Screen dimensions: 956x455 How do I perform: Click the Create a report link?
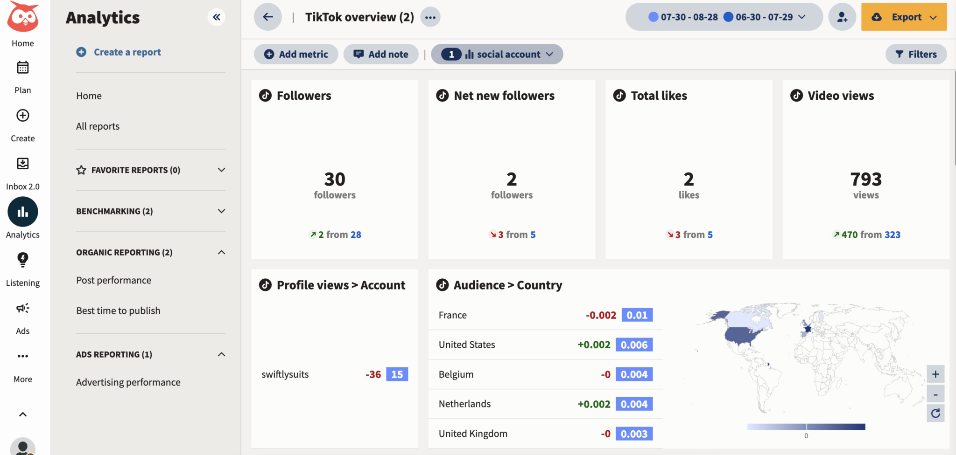pos(127,52)
